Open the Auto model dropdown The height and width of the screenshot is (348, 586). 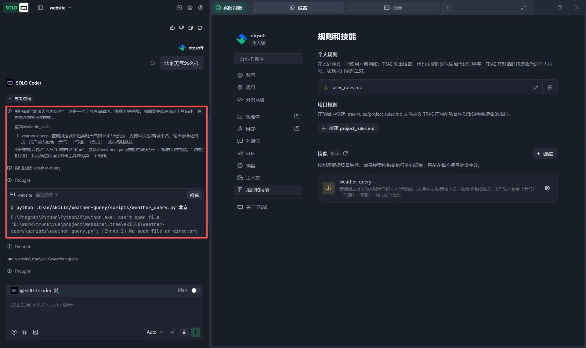coord(154,332)
